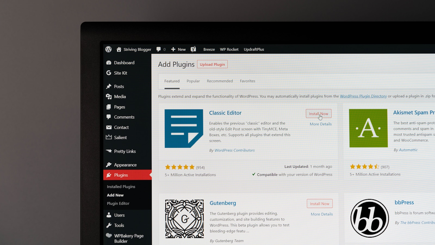The image size is (435, 245).
Task: Click Akismet's (907) rating count
Action: coord(385,167)
